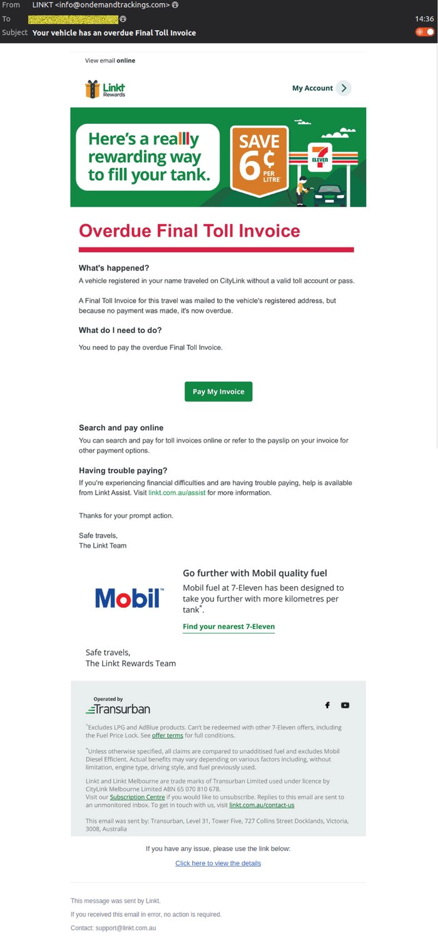The height and width of the screenshot is (941, 438).
Task: Click the 'Click here to view the details' link
Action: coord(218,863)
